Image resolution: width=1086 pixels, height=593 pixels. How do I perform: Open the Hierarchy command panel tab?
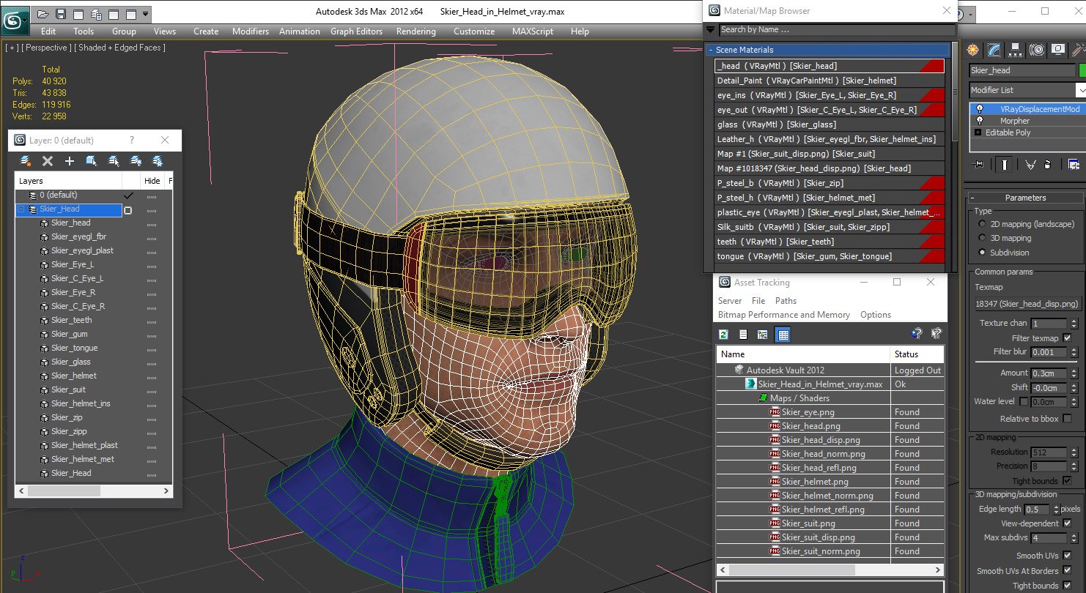pos(1015,50)
